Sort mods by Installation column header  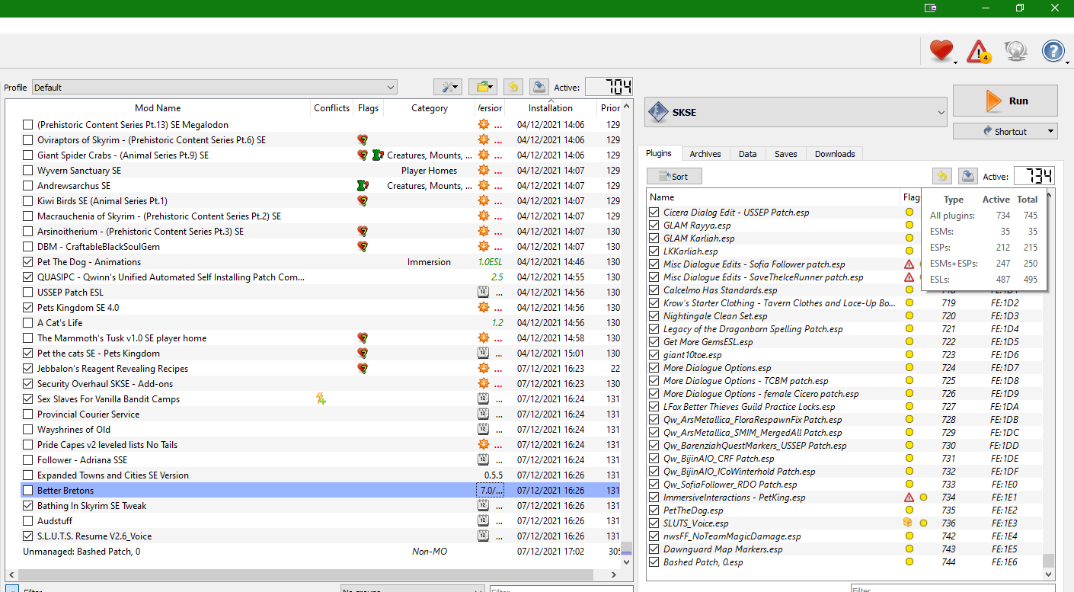tap(550, 108)
